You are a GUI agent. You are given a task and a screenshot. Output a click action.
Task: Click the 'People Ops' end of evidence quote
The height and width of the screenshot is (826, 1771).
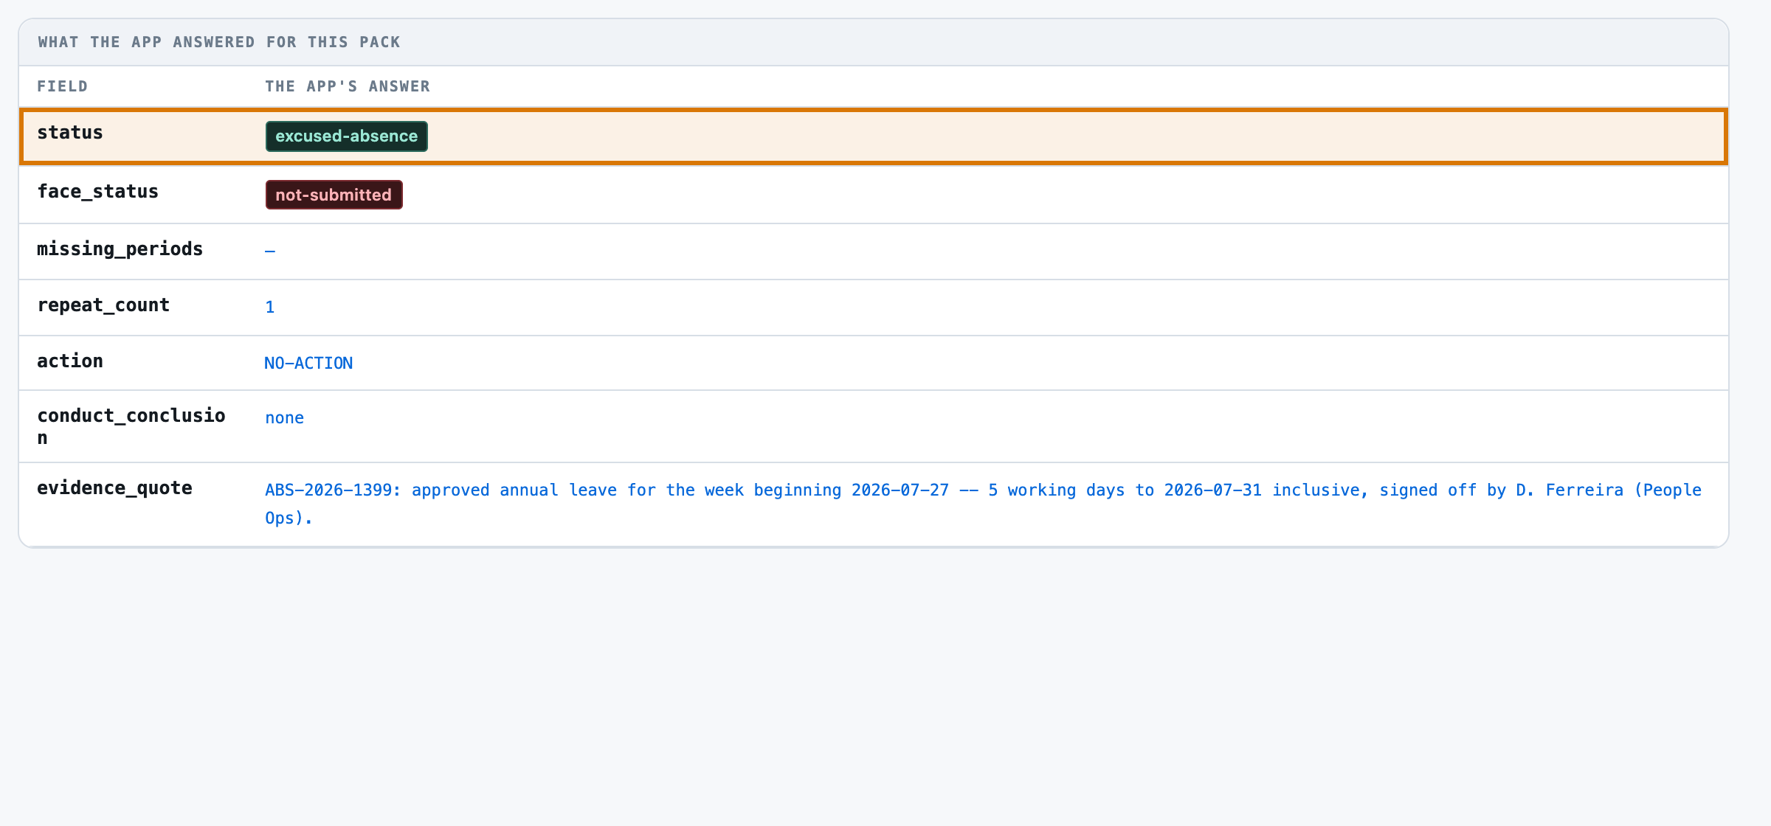pos(1668,490)
